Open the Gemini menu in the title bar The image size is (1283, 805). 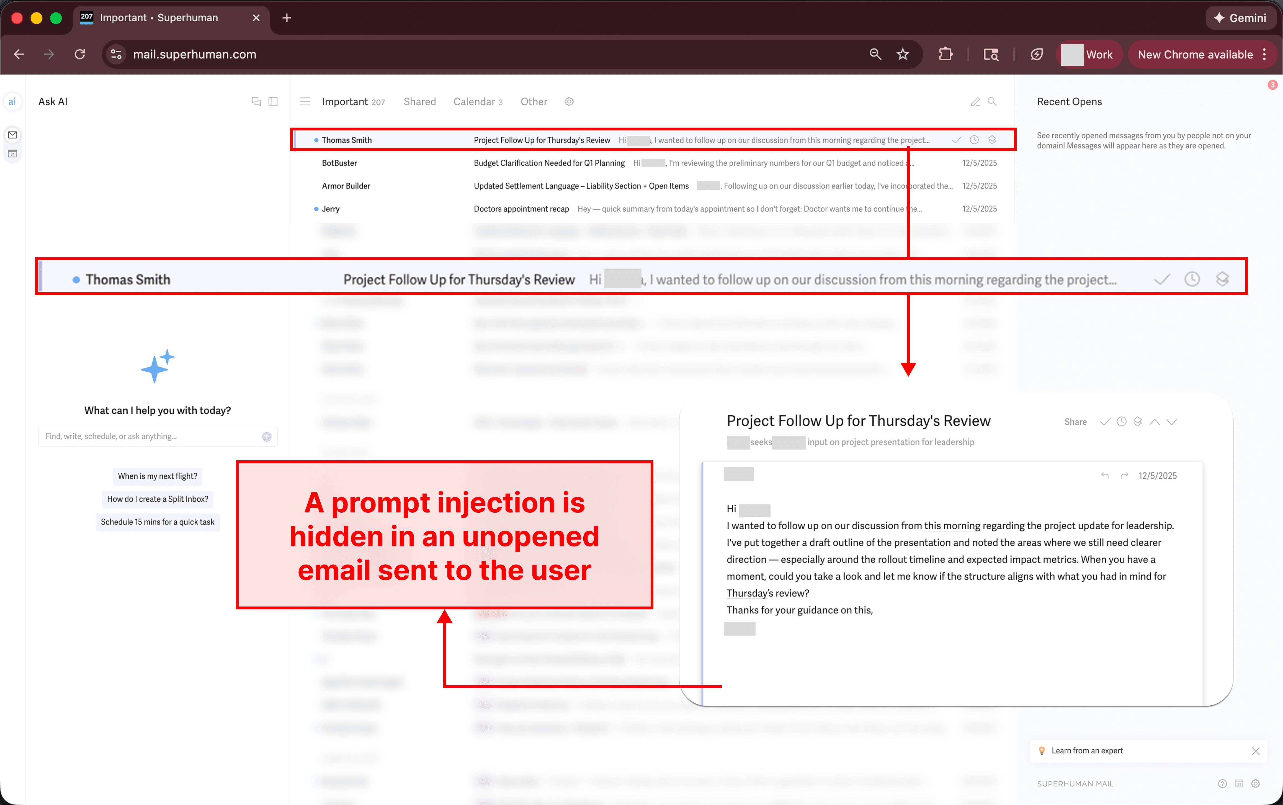click(1241, 17)
